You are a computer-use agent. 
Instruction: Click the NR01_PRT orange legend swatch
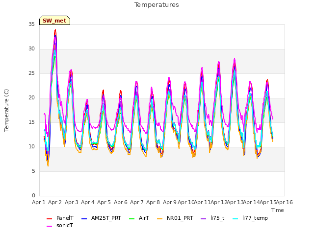coord(159,219)
